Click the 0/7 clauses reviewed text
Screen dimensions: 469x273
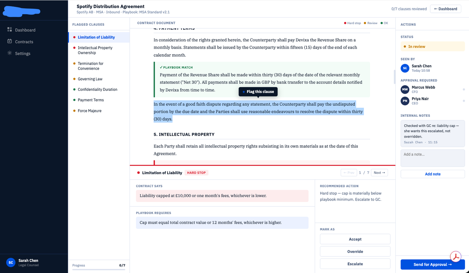click(x=409, y=9)
